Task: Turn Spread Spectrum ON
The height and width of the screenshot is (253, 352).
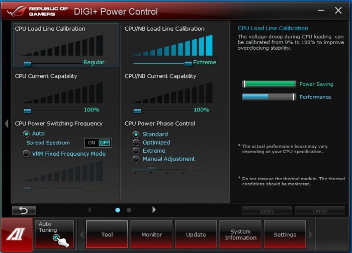Action: 92,143
